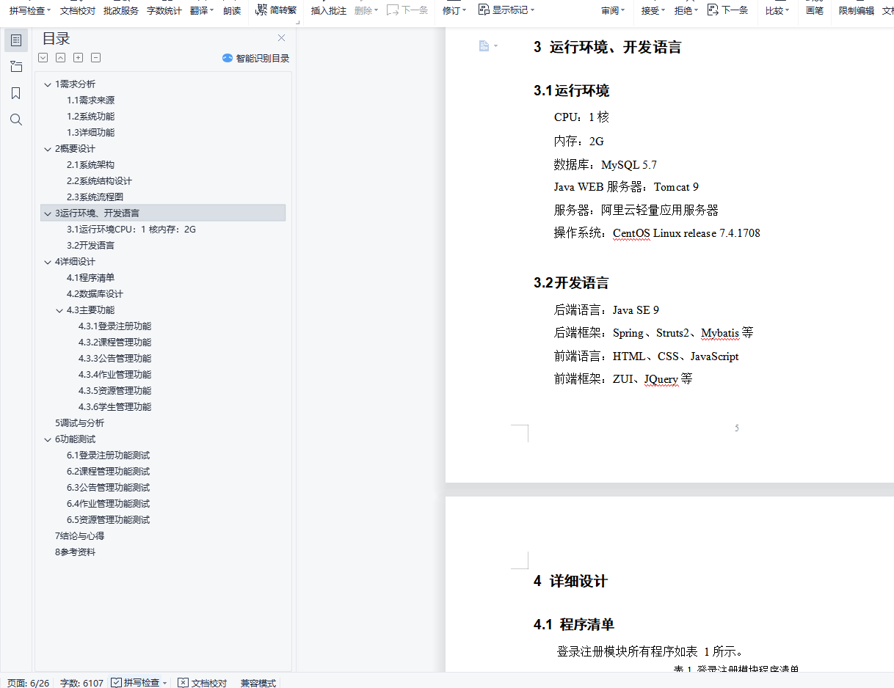Select 3.1运行环境CPU outline entry

tap(131, 230)
